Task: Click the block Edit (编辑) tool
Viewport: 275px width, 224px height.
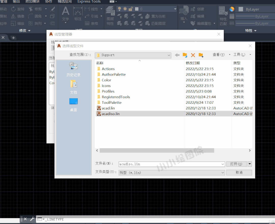Action: [x=197, y=16]
